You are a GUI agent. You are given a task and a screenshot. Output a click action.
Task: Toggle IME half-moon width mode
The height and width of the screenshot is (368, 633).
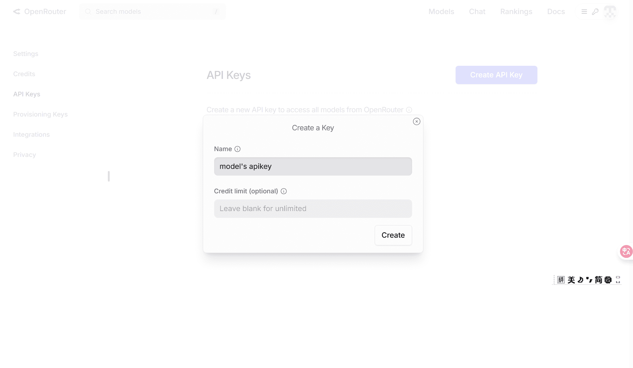tap(580, 280)
